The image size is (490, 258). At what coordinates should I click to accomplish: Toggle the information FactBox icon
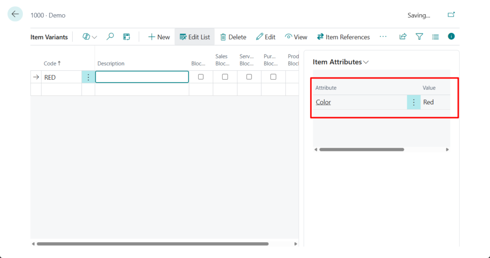[x=451, y=36]
